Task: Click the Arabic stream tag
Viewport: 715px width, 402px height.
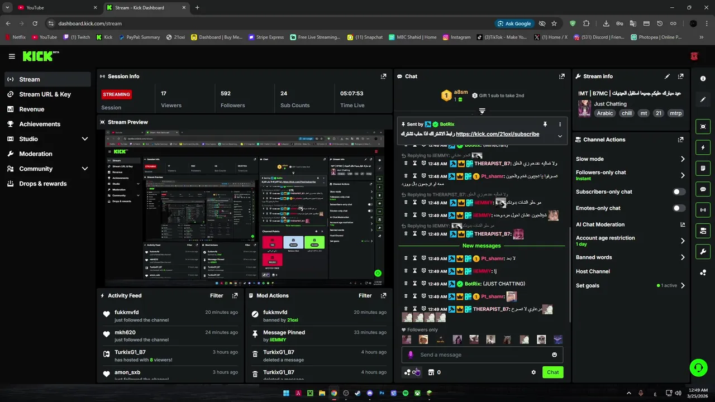Action: [x=604, y=113]
